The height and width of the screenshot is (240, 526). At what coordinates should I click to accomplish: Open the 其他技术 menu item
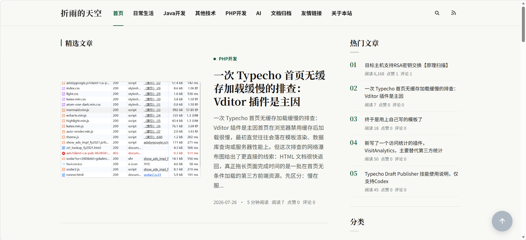click(x=205, y=13)
